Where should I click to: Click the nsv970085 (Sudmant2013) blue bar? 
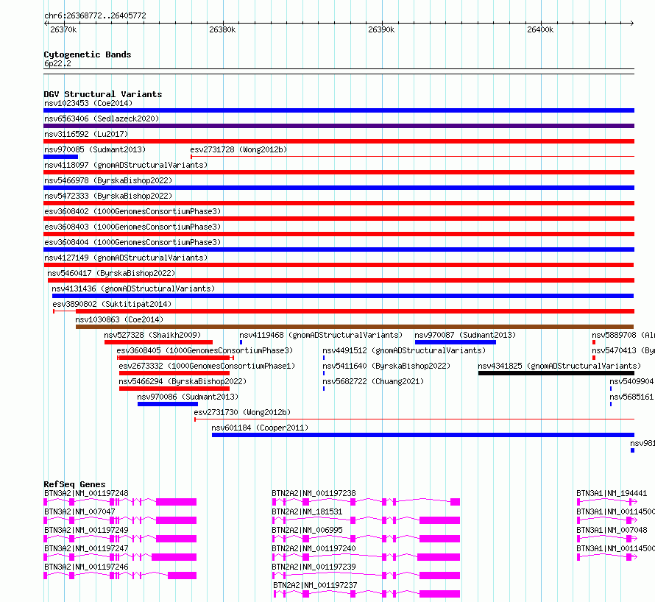(x=60, y=157)
